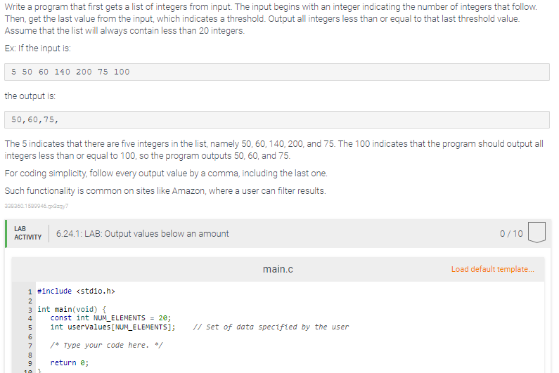Image resolution: width=559 pixels, height=373 pixels.
Task: Place cursor on the return 0 line
Action: pyautogui.click(x=69, y=362)
